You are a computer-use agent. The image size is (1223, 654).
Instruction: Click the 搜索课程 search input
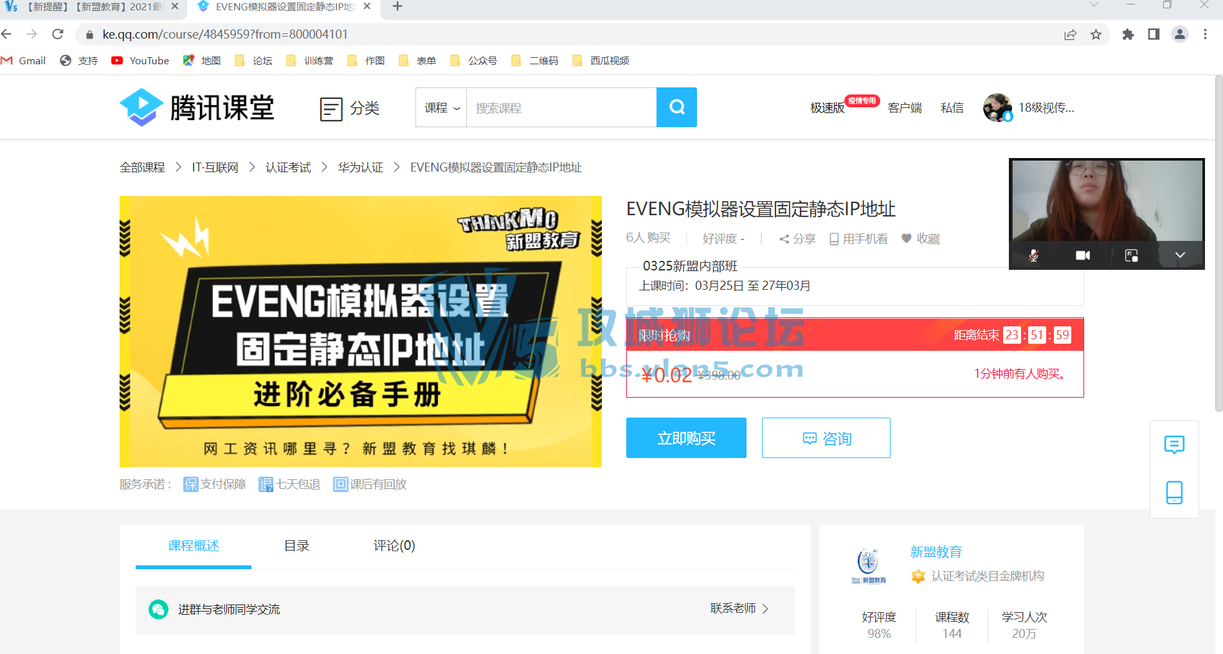(x=561, y=107)
